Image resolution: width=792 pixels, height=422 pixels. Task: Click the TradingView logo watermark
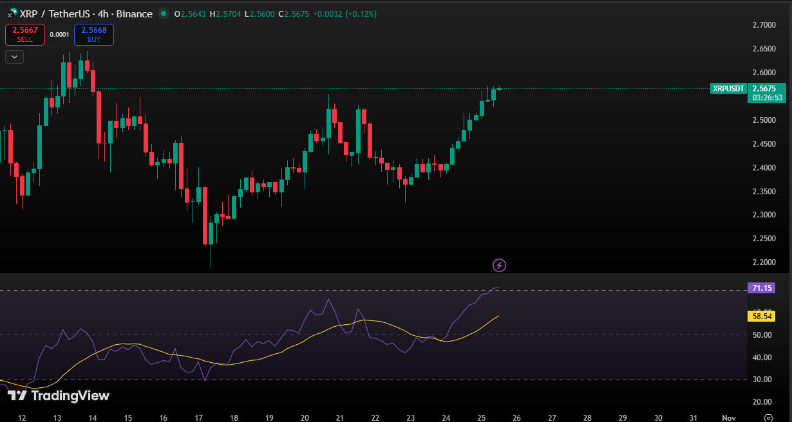(x=59, y=396)
